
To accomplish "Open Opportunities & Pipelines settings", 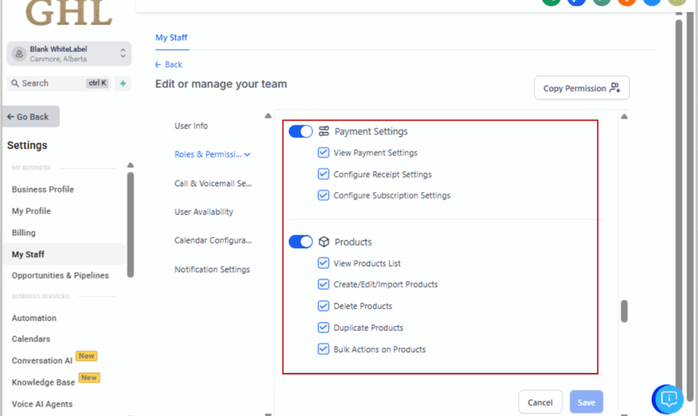I will 60,276.
